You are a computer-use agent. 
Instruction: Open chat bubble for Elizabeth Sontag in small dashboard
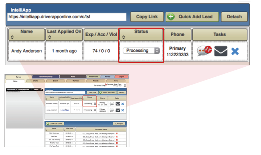[112, 104]
